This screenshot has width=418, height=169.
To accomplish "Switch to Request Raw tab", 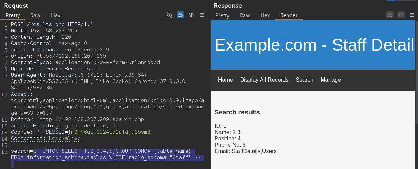I will pyautogui.click(x=36, y=15).
